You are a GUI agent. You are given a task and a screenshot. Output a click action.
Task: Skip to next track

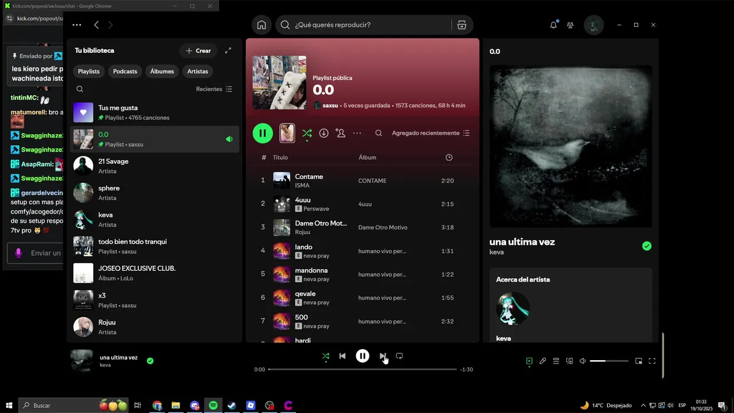(x=382, y=356)
